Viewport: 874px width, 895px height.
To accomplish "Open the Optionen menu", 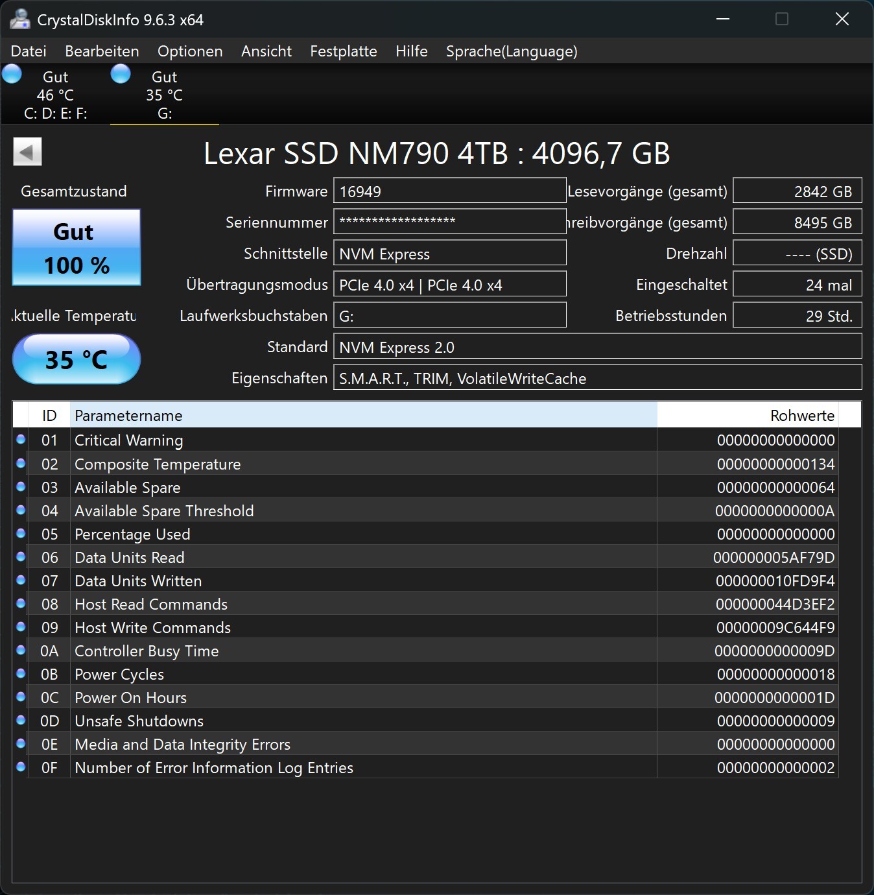I will click(x=190, y=51).
